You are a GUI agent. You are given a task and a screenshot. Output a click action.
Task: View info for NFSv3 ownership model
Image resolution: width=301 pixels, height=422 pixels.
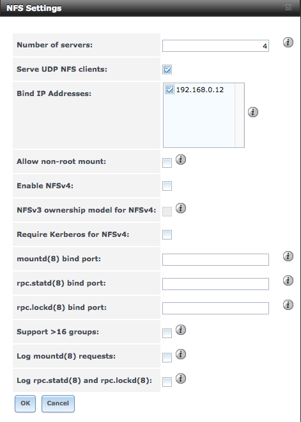pyautogui.click(x=181, y=208)
